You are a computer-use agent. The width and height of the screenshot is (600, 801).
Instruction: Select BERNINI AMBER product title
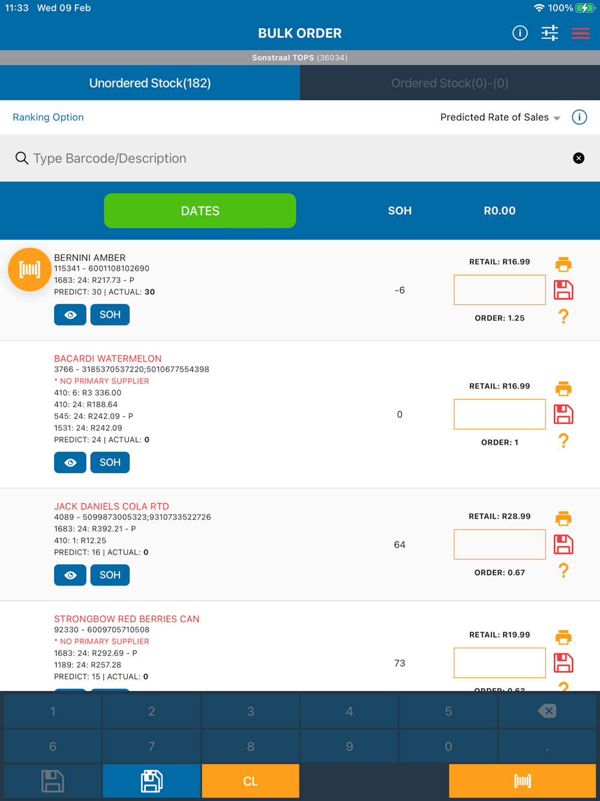90,258
